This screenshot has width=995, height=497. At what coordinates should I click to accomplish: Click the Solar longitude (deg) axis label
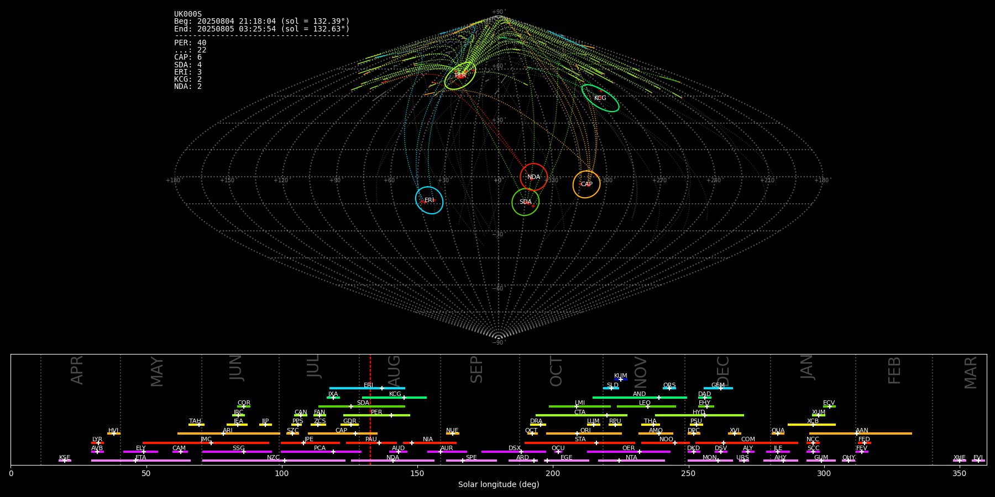click(x=499, y=484)
